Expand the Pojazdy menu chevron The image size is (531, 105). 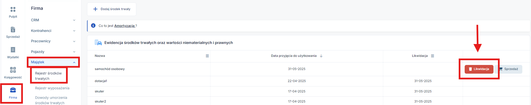74,52
